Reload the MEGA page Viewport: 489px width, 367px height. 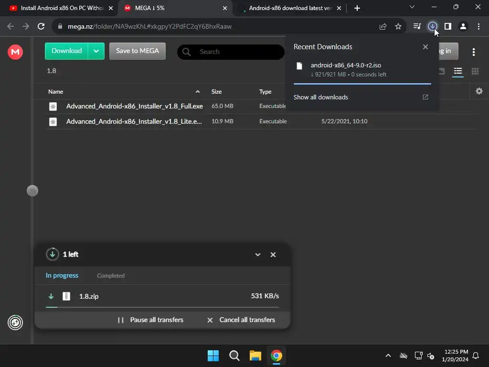tap(41, 26)
